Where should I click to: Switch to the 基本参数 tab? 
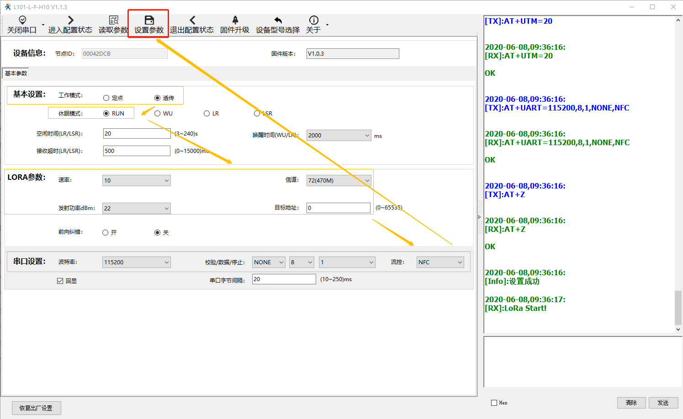tap(16, 73)
